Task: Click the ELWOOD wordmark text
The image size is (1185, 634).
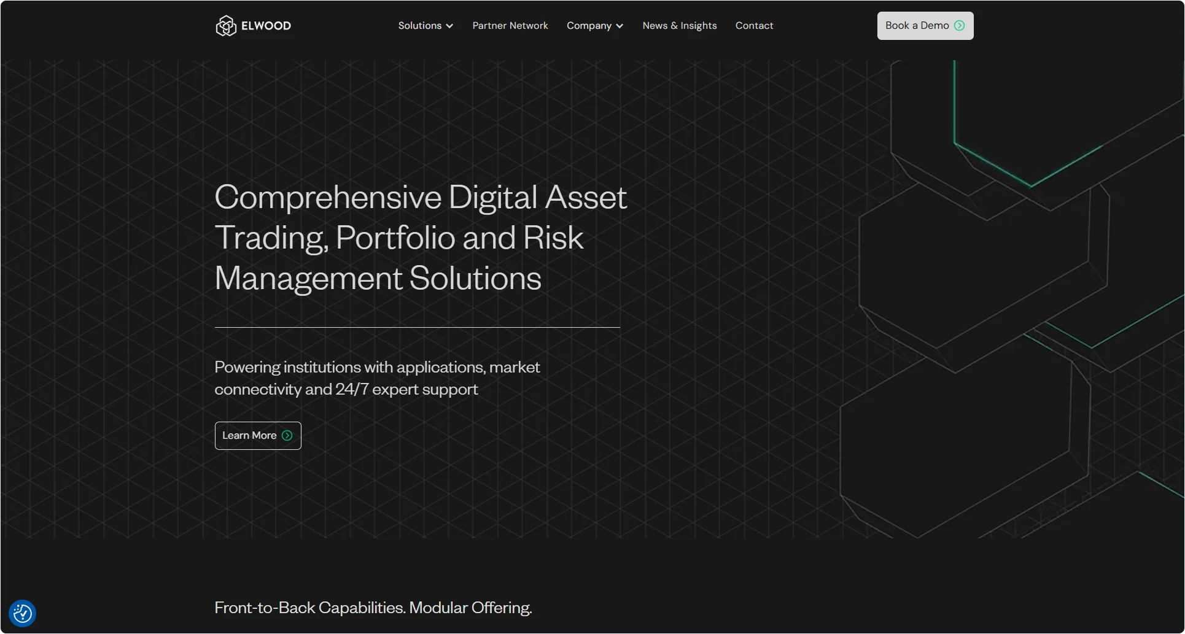Action: [x=266, y=26]
